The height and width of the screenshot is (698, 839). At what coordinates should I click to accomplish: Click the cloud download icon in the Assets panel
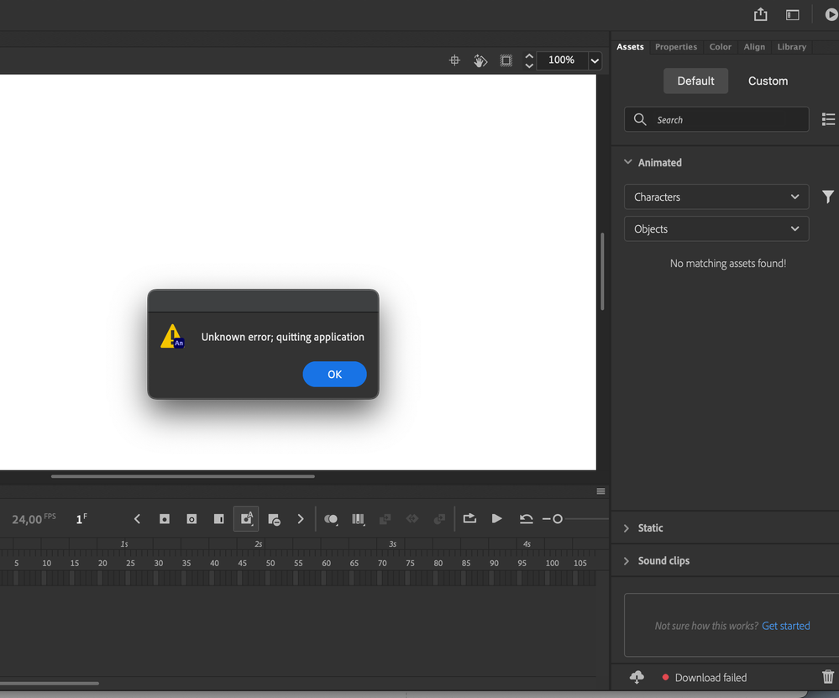coord(637,677)
